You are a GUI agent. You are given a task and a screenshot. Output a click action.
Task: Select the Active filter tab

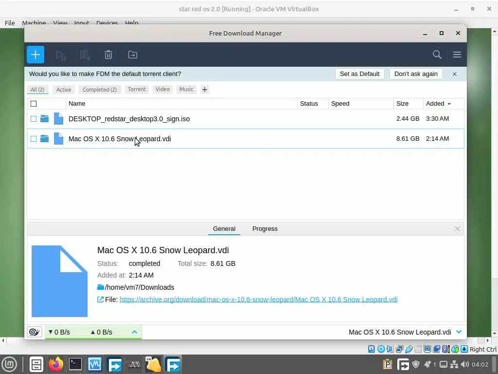64,90
